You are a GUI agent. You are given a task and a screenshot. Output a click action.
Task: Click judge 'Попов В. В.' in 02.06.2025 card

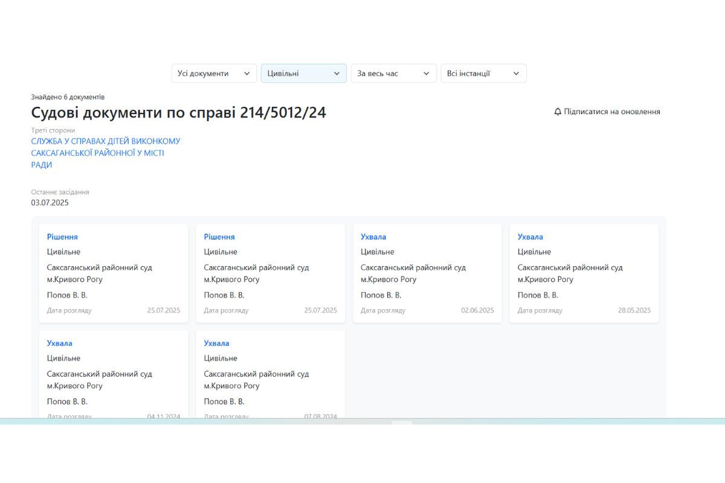point(381,295)
